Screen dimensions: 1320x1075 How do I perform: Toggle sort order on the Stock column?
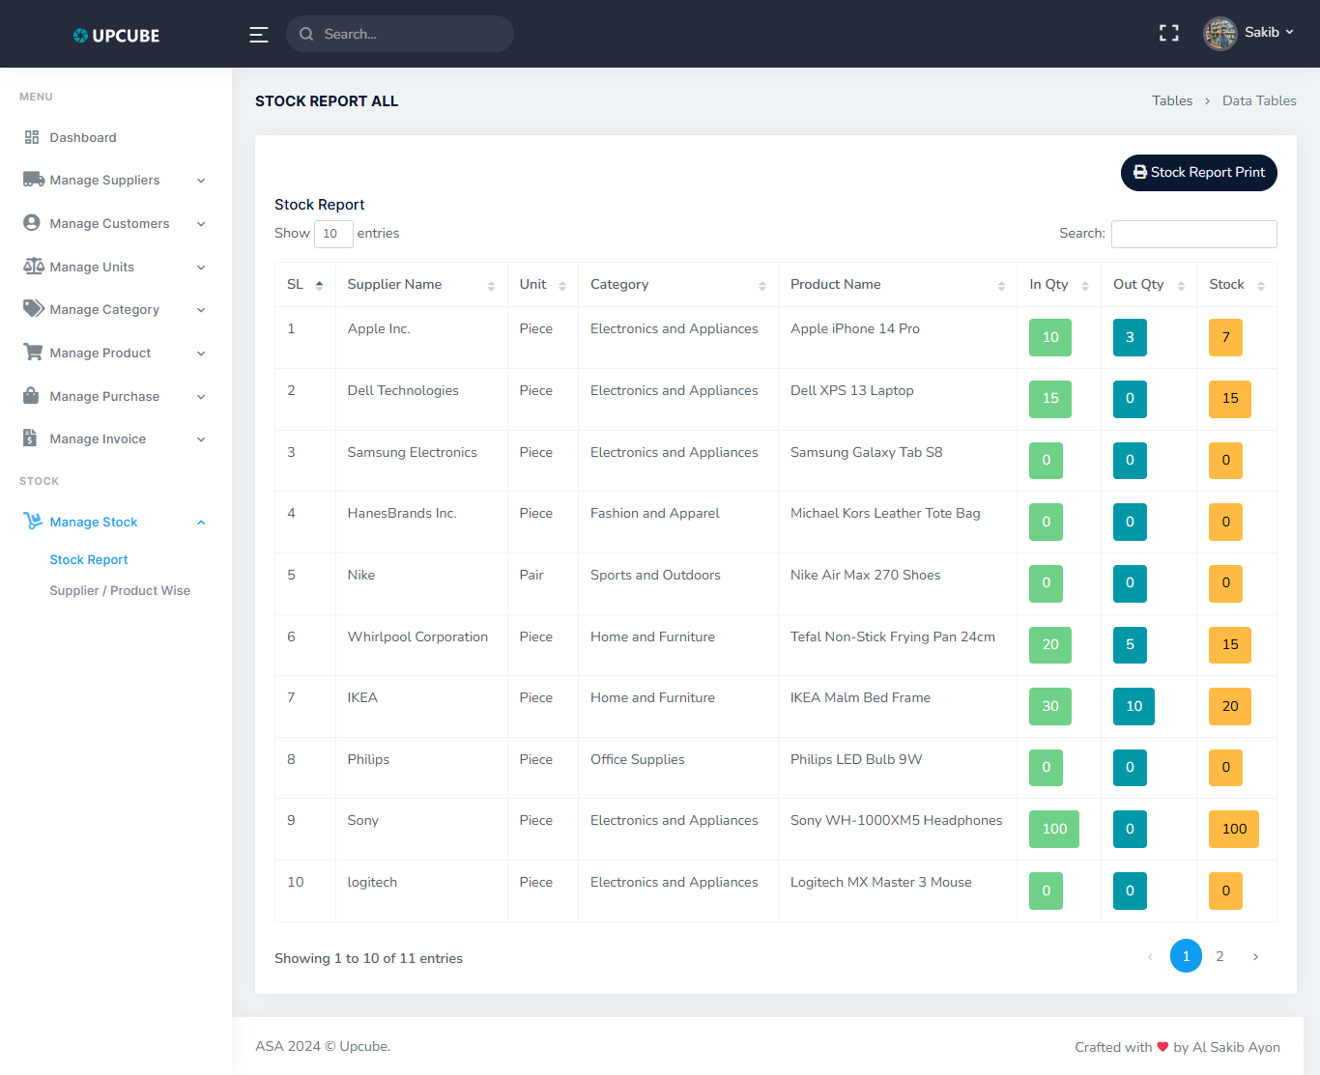1236,285
